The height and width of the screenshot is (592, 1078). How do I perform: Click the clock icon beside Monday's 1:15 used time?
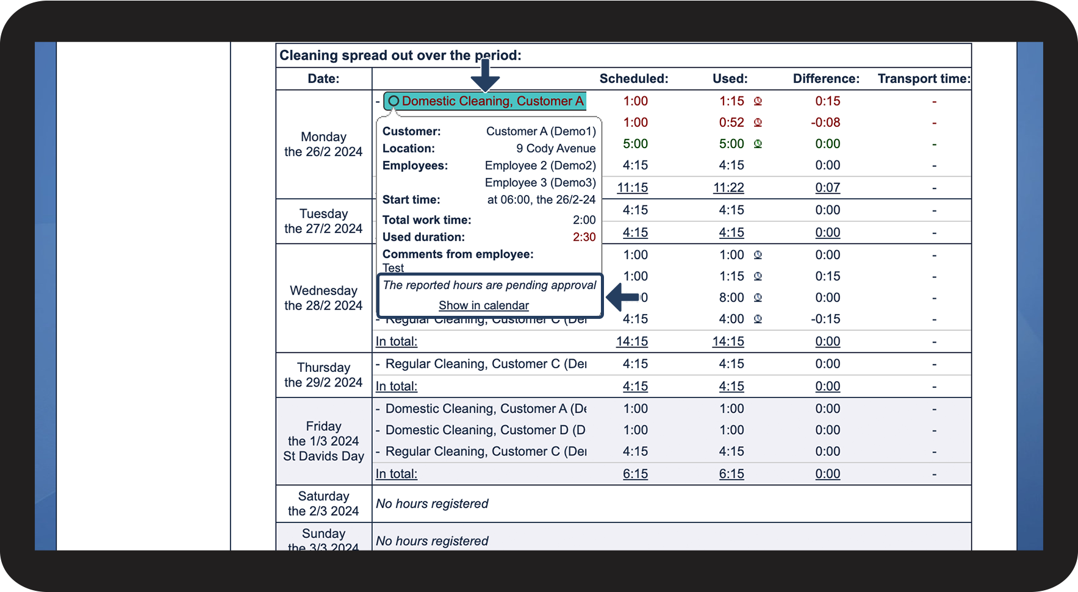pos(758,101)
